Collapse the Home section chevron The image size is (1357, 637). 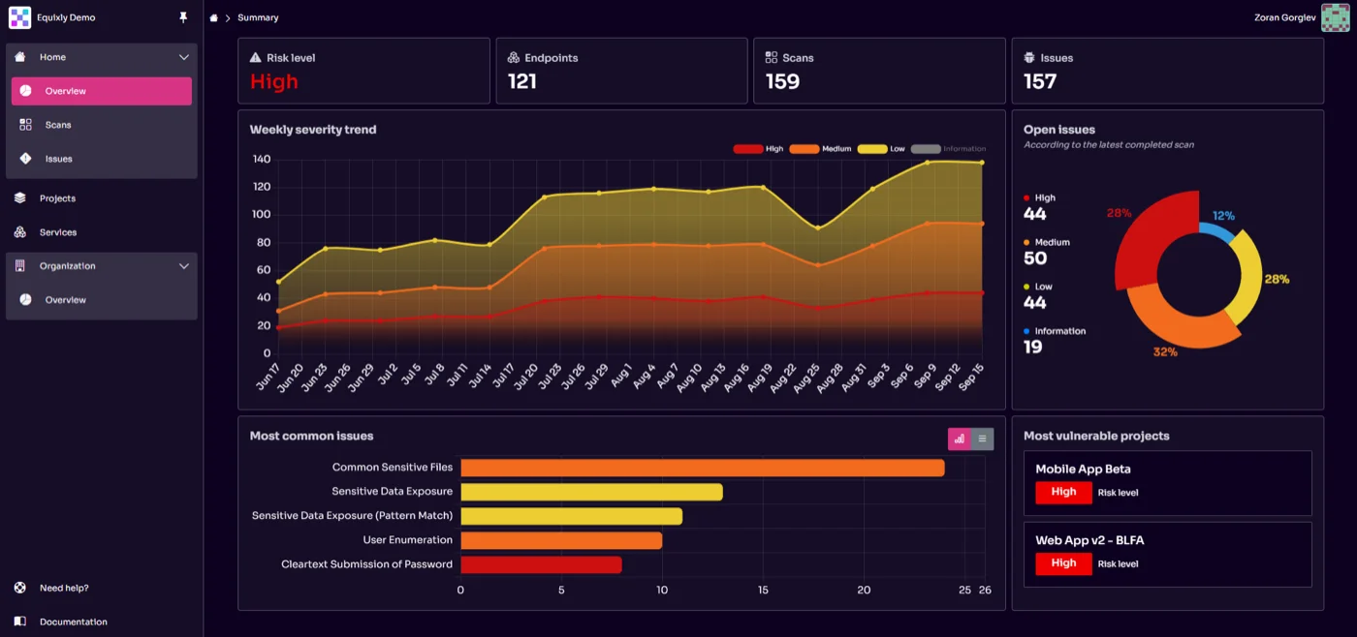pyautogui.click(x=184, y=57)
